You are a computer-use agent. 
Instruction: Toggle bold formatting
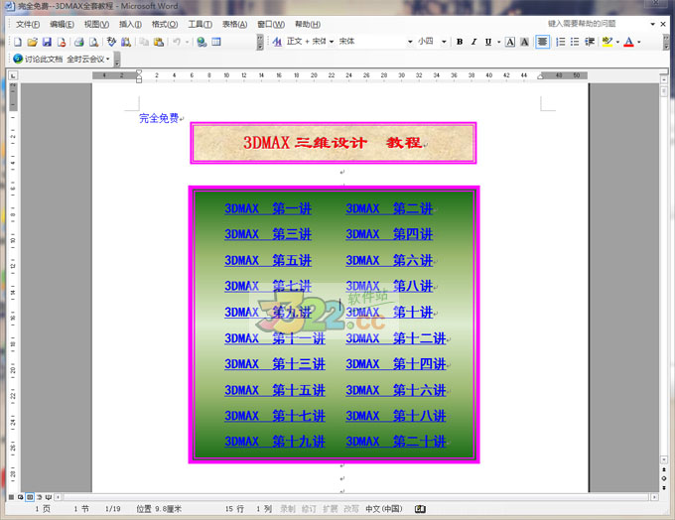[460, 42]
